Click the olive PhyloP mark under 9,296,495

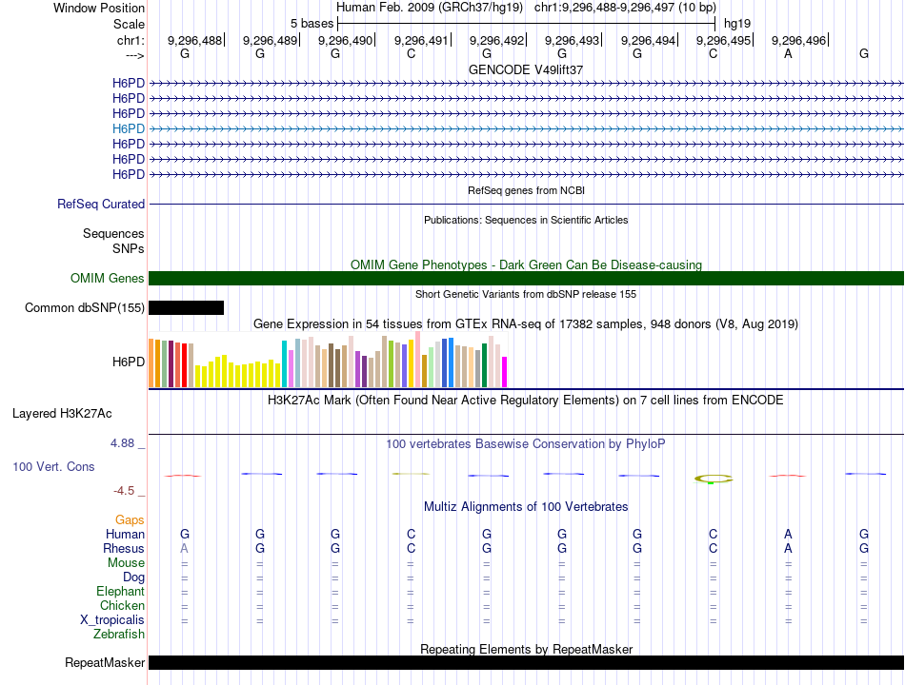[713, 478]
